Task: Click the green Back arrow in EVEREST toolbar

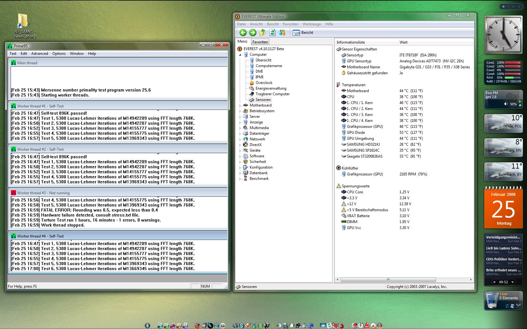Action: pyautogui.click(x=243, y=33)
